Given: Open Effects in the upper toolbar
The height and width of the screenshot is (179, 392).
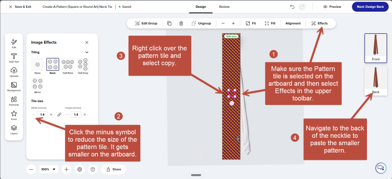Looking at the screenshot, I should (x=319, y=23).
